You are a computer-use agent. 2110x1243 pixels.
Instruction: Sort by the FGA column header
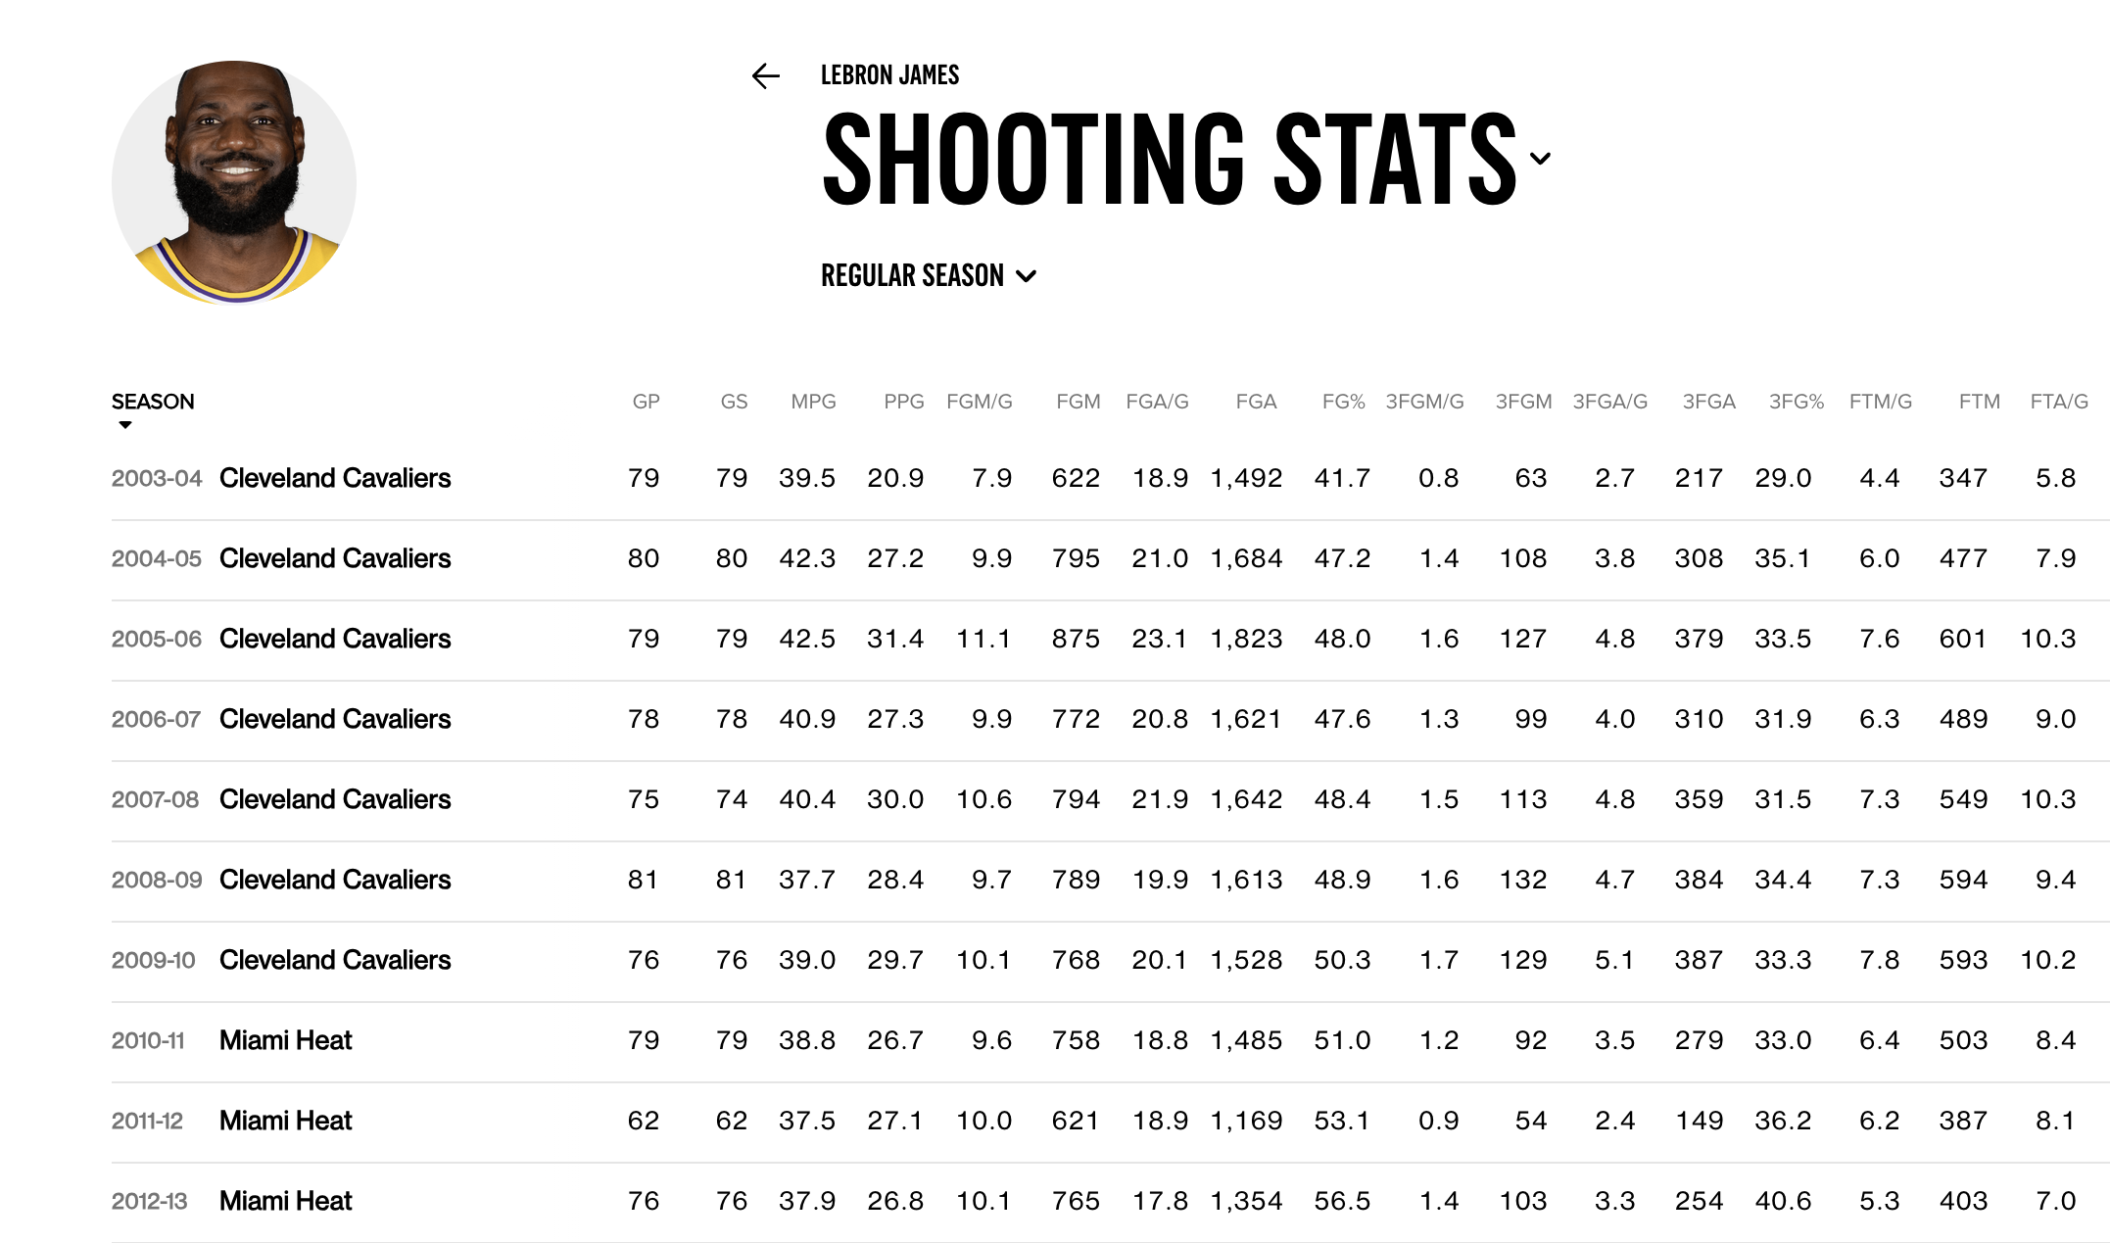click(1256, 402)
